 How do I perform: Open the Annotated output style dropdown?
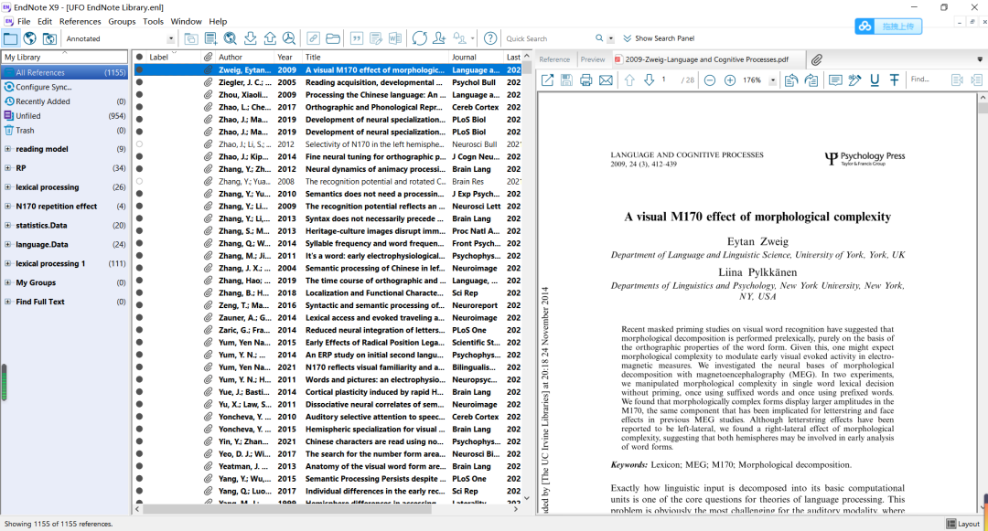171,39
